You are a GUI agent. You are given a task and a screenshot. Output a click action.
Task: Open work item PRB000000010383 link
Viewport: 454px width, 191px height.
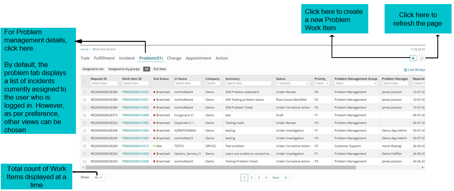pyautogui.click(x=136, y=138)
